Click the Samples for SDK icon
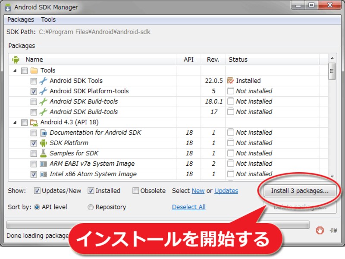The height and width of the screenshot is (259, 345). [x=43, y=153]
